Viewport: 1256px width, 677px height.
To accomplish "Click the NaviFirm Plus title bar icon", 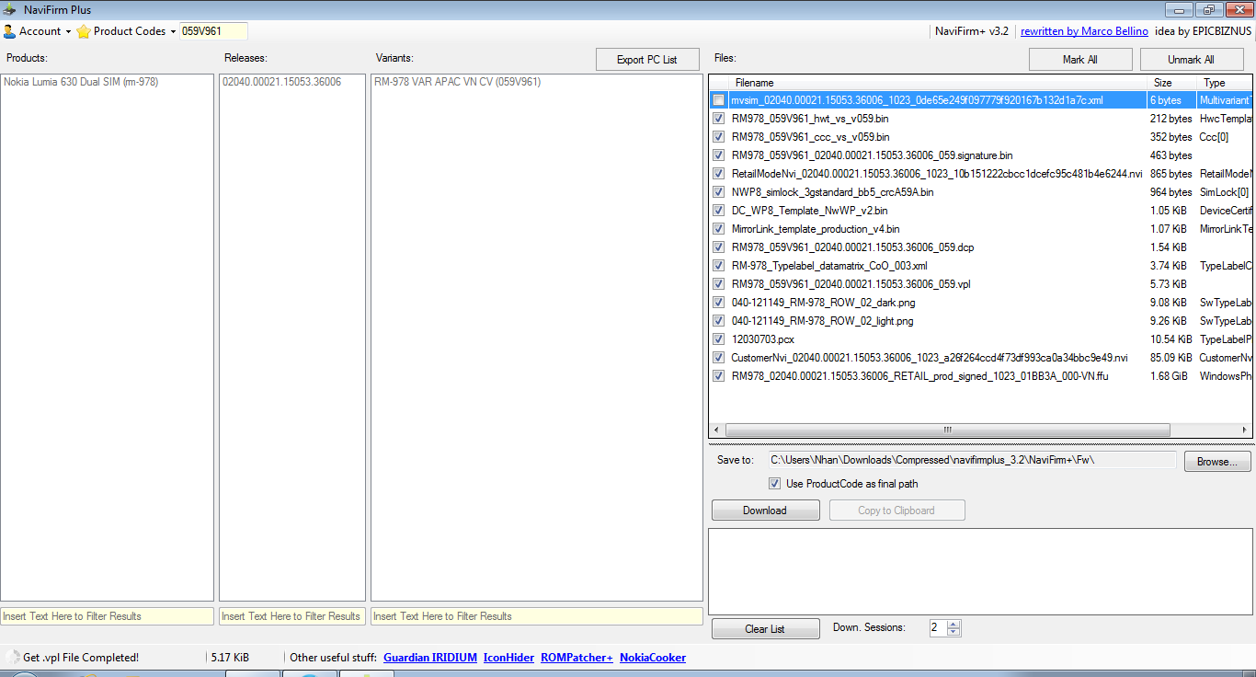I will click(x=10, y=9).
